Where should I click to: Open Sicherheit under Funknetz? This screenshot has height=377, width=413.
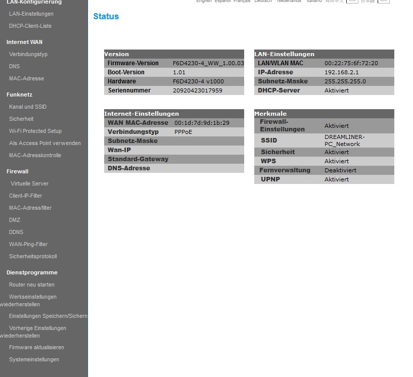coord(21,119)
